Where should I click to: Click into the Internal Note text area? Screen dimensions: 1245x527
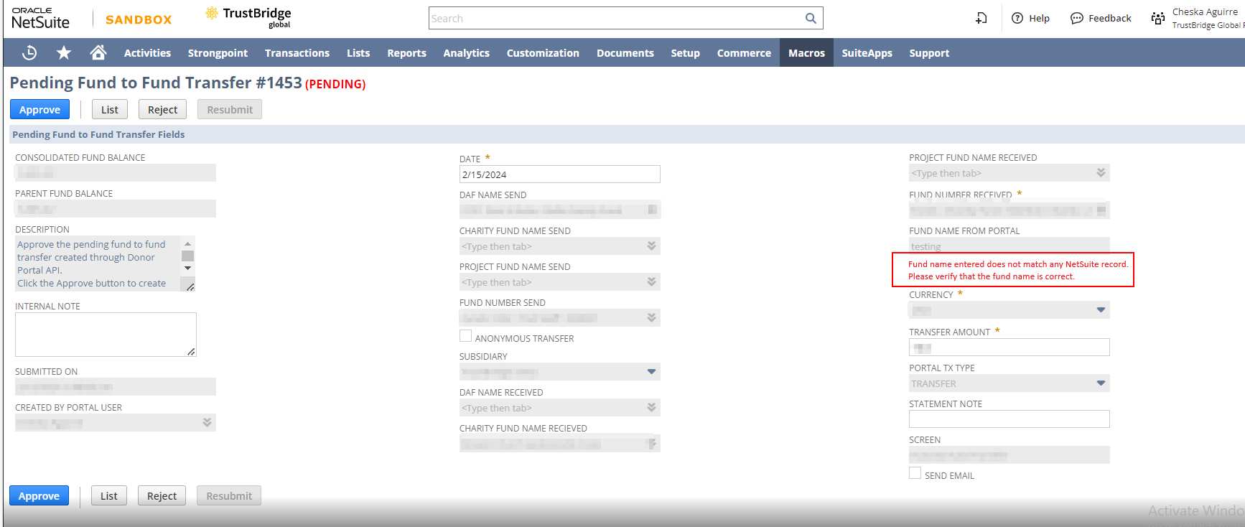point(106,335)
